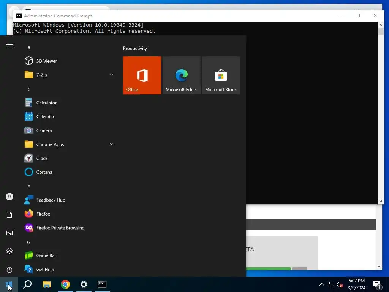Open the Calendar app
The height and width of the screenshot is (292, 389).
[69, 116]
